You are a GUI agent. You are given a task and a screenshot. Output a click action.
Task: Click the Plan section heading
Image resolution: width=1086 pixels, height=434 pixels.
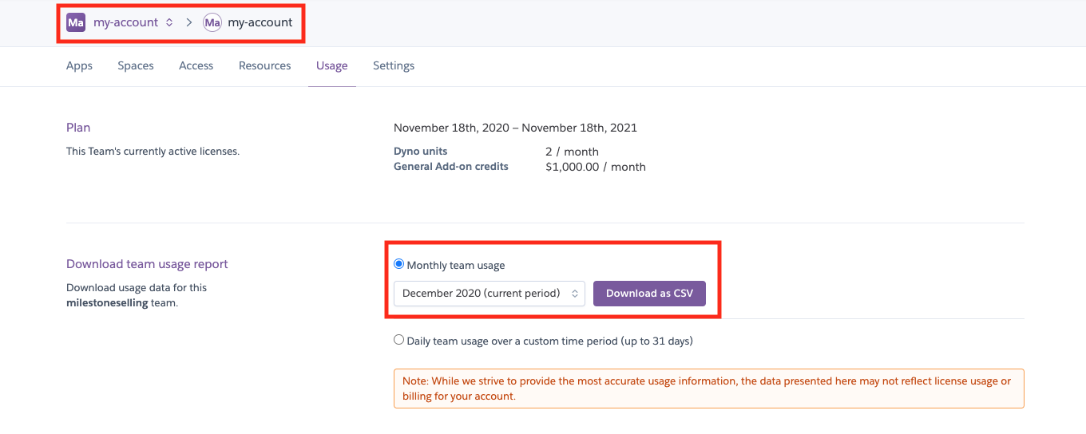tap(78, 128)
